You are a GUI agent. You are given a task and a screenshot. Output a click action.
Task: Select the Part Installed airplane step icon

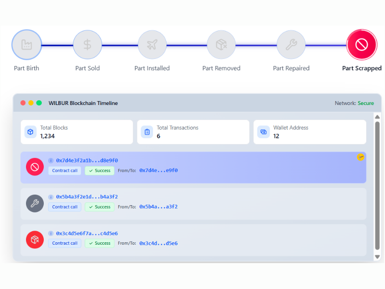tap(152, 45)
